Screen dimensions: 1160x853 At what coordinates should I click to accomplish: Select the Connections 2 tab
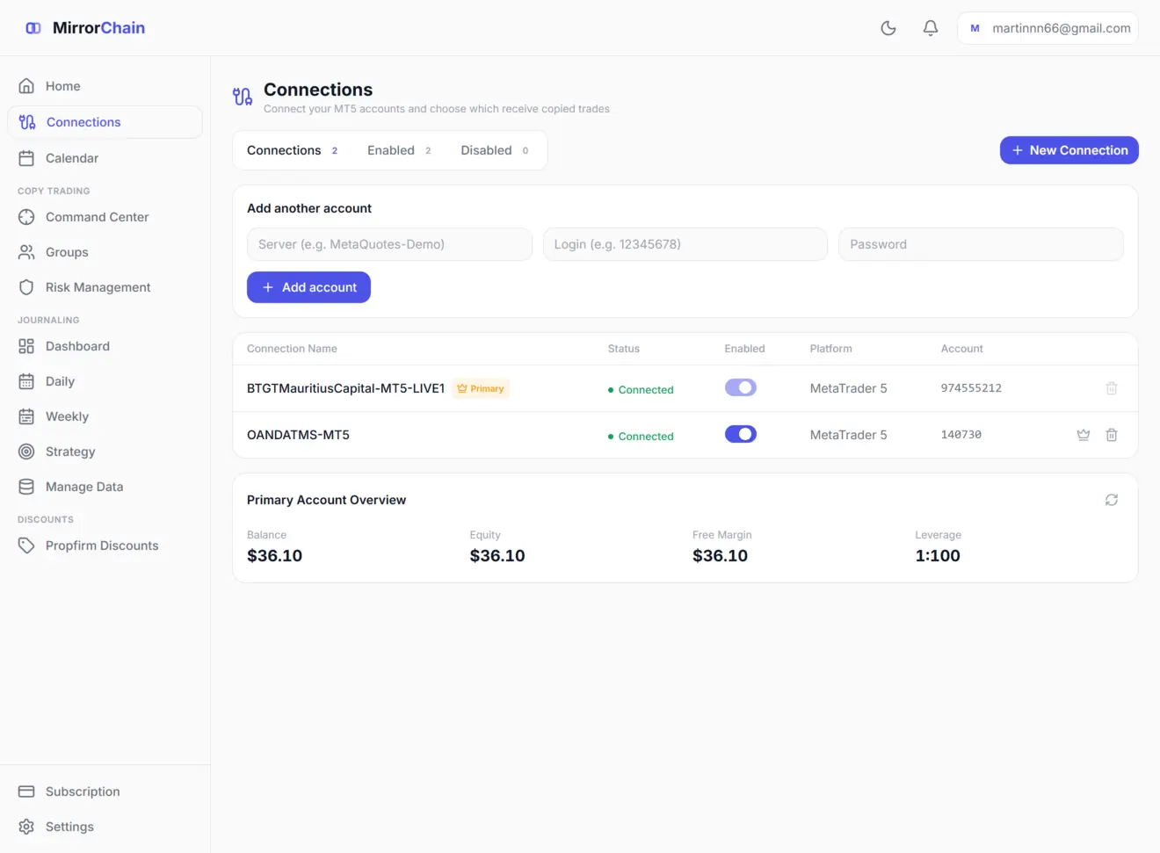tap(293, 150)
